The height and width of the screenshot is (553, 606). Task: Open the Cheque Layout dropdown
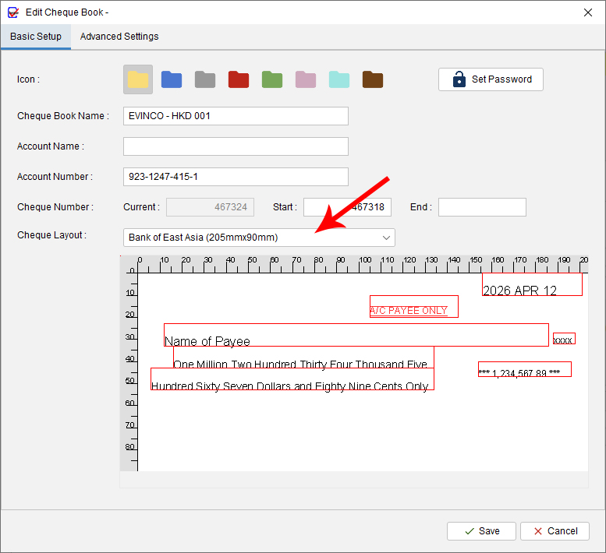point(259,238)
